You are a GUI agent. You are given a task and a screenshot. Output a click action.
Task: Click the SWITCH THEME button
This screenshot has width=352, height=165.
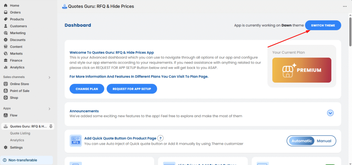point(323,25)
